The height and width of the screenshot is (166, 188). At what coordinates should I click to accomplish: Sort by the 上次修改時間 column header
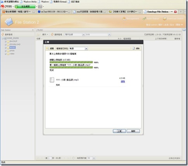coord(160,39)
